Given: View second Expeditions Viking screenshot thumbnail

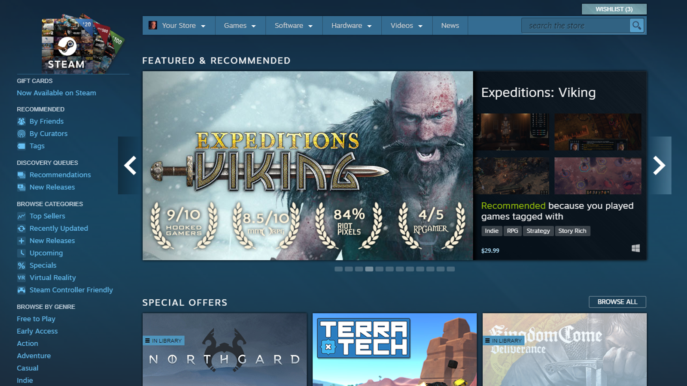Looking at the screenshot, I should pos(598,132).
